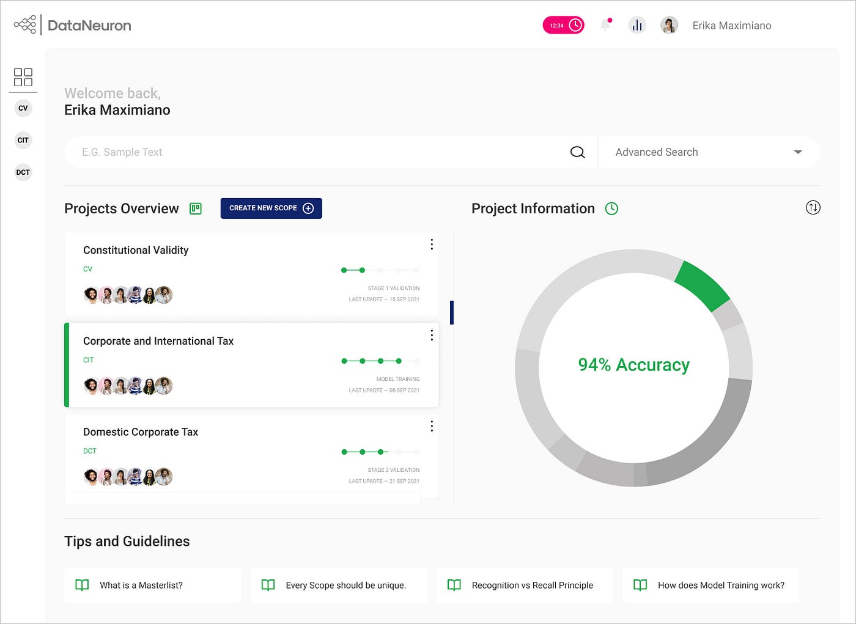Open notifications bell icon

(605, 25)
